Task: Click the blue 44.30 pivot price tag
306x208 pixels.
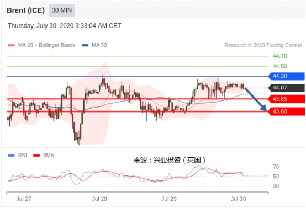Action: (x=287, y=76)
